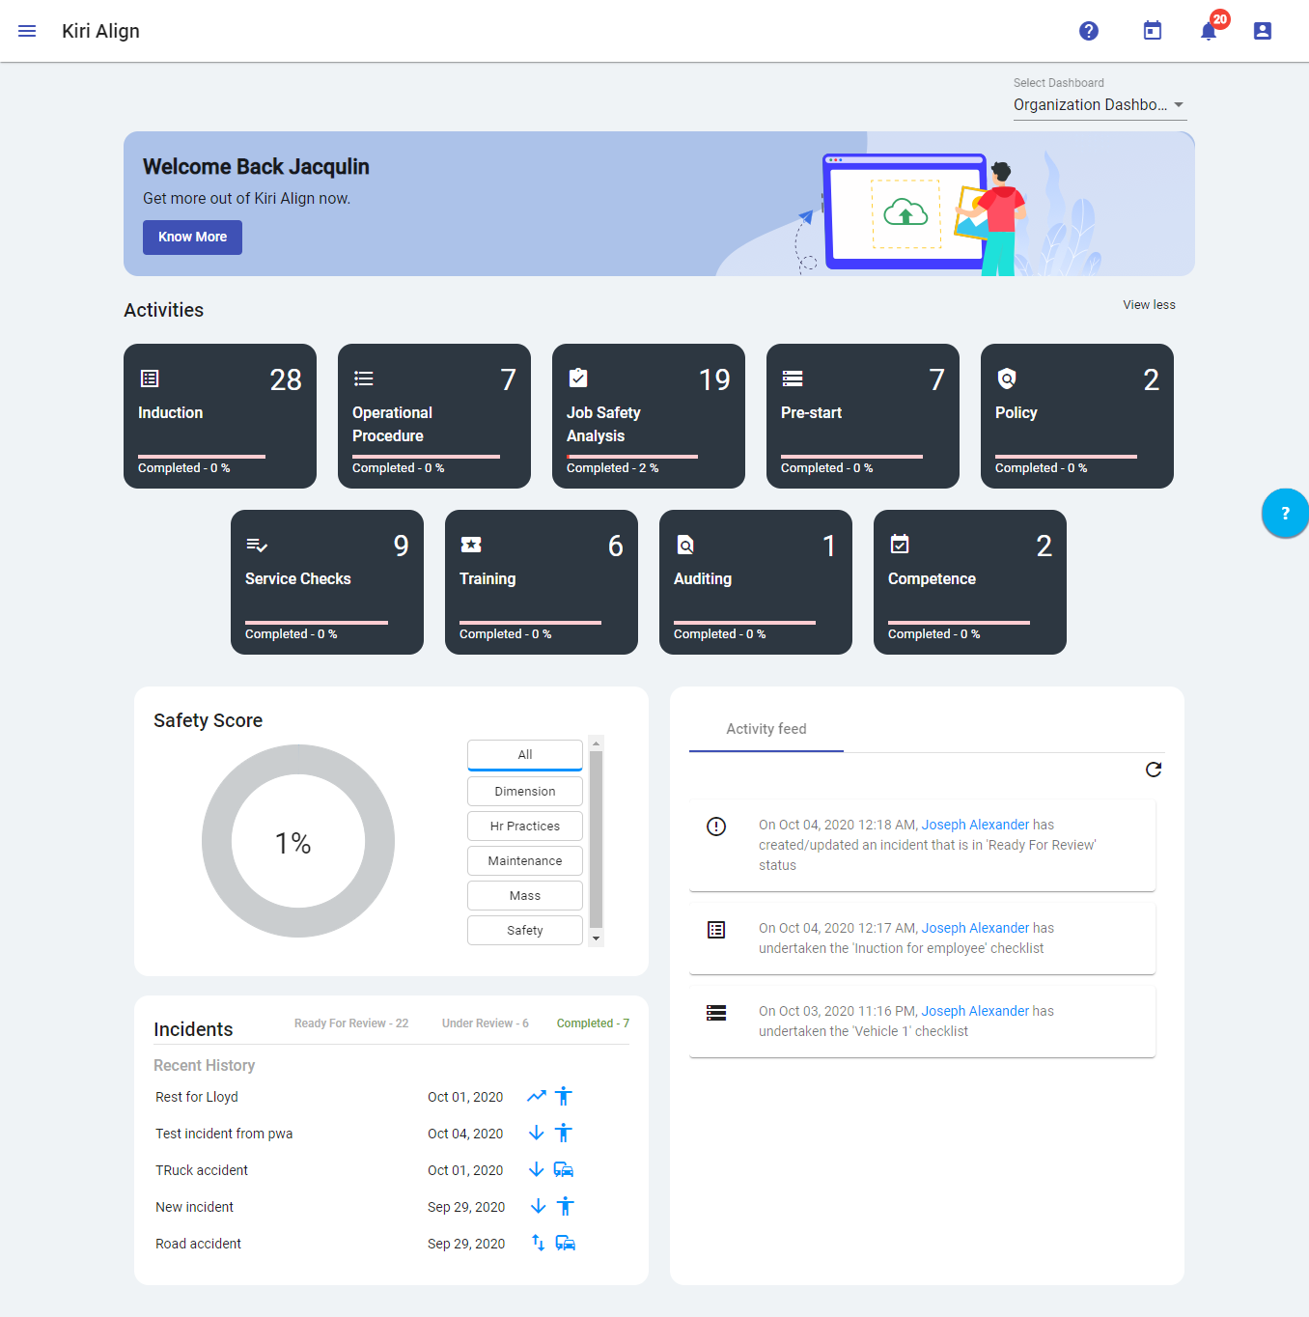Refresh the activity feed

1154,770
